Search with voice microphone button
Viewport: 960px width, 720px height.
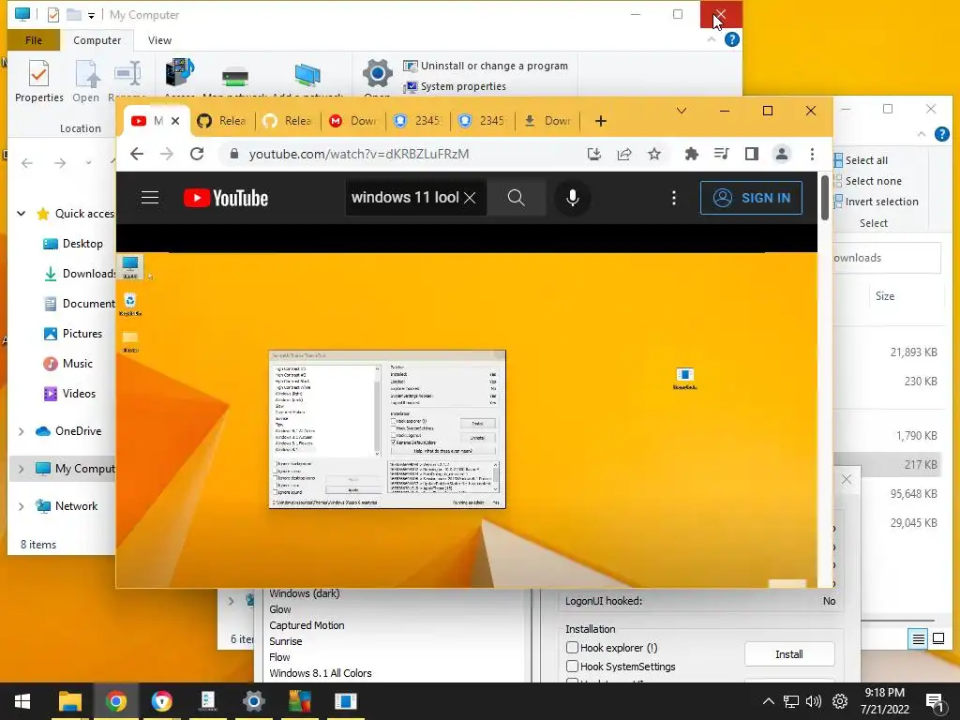(x=573, y=198)
